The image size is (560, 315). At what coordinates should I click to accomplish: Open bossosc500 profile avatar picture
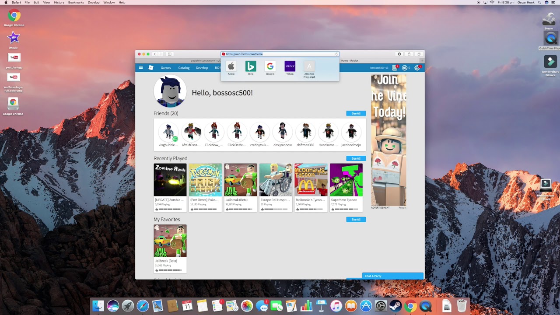[x=170, y=91]
